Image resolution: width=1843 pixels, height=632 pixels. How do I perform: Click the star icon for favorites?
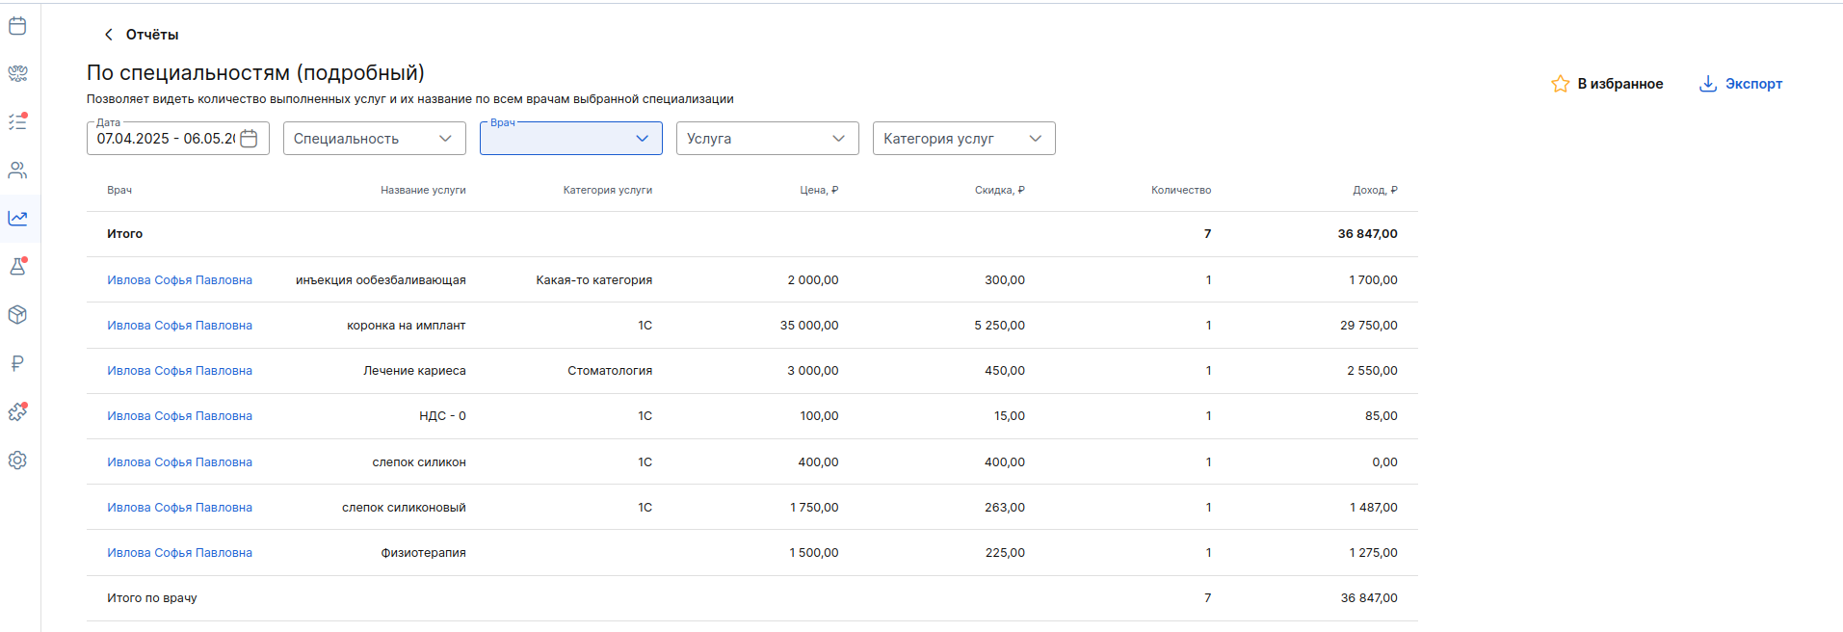tap(1560, 84)
